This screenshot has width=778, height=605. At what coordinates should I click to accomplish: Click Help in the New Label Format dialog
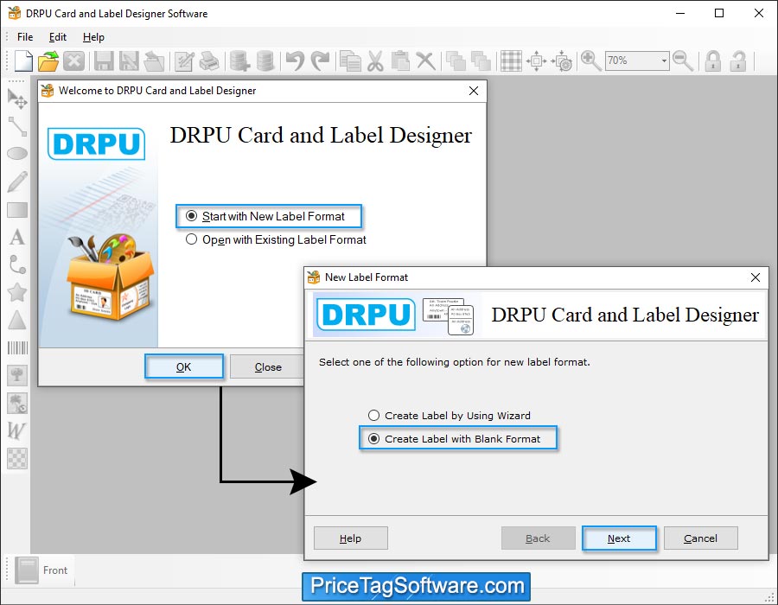click(x=350, y=538)
